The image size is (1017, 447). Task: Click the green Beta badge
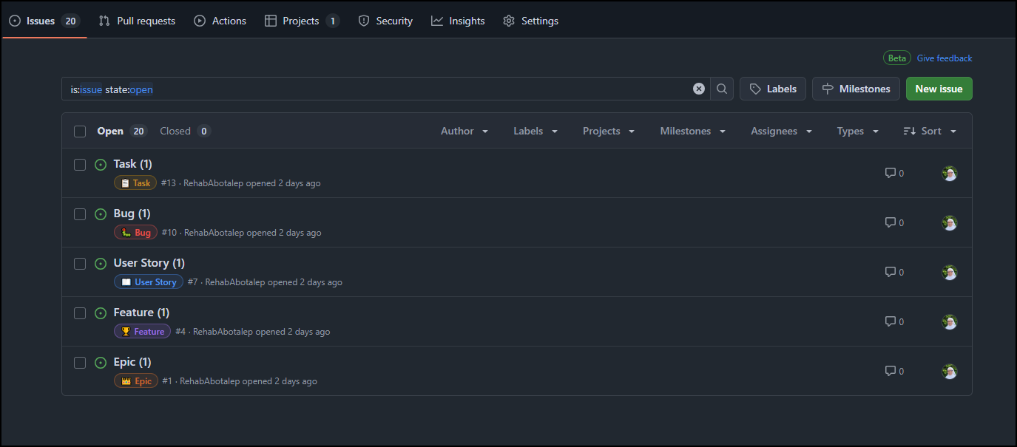click(897, 58)
